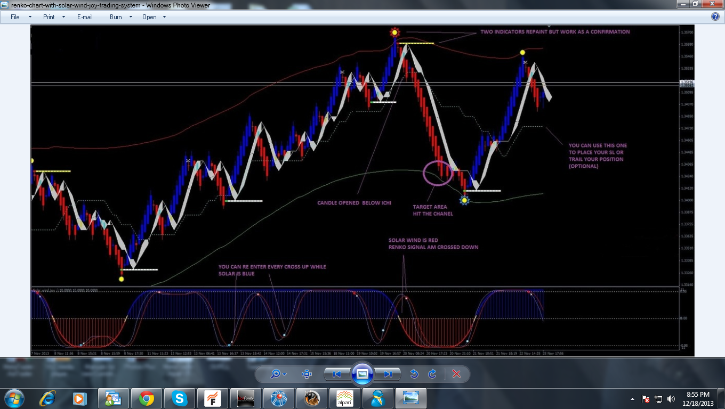The height and width of the screenshot is (409, 725).
Task: Open the Forex app on taskbar
Action: (x=246, y=398)
